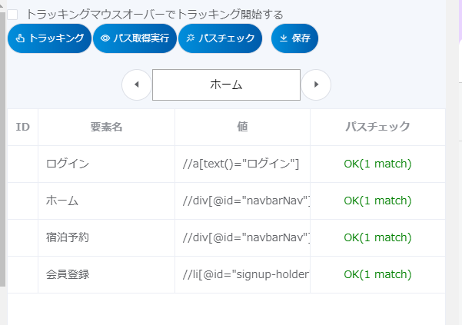This screenshot has height=325, width=462.
Task: Click the //a[text()="ログイン"] xpath value
Action: click(241, 164)
